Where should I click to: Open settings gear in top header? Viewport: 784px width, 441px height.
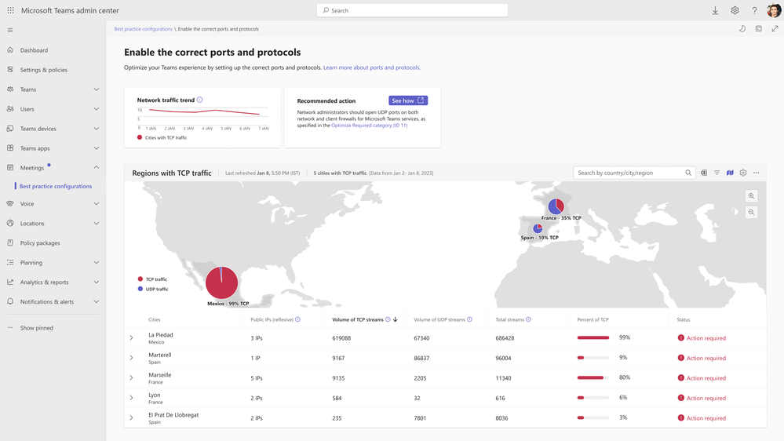pos(735,10)
